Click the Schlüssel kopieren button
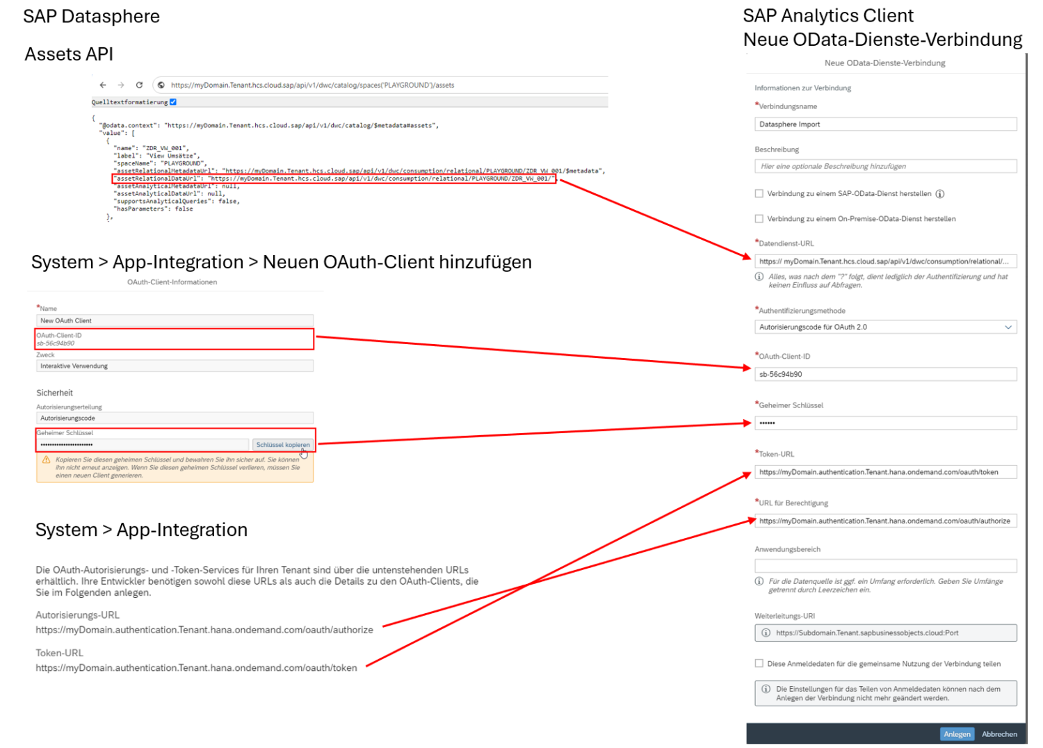 (283, 445)
